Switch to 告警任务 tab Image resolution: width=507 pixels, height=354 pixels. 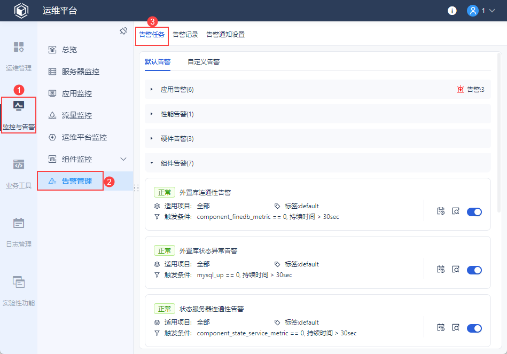click(152, 35)
